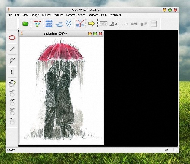Open the Baseline menu
Viewport: 190px width, 164px height.
[59, 15]
